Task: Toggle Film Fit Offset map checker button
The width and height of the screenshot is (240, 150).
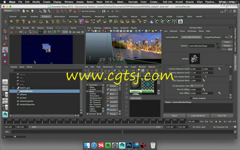Action: coord(204,89)
